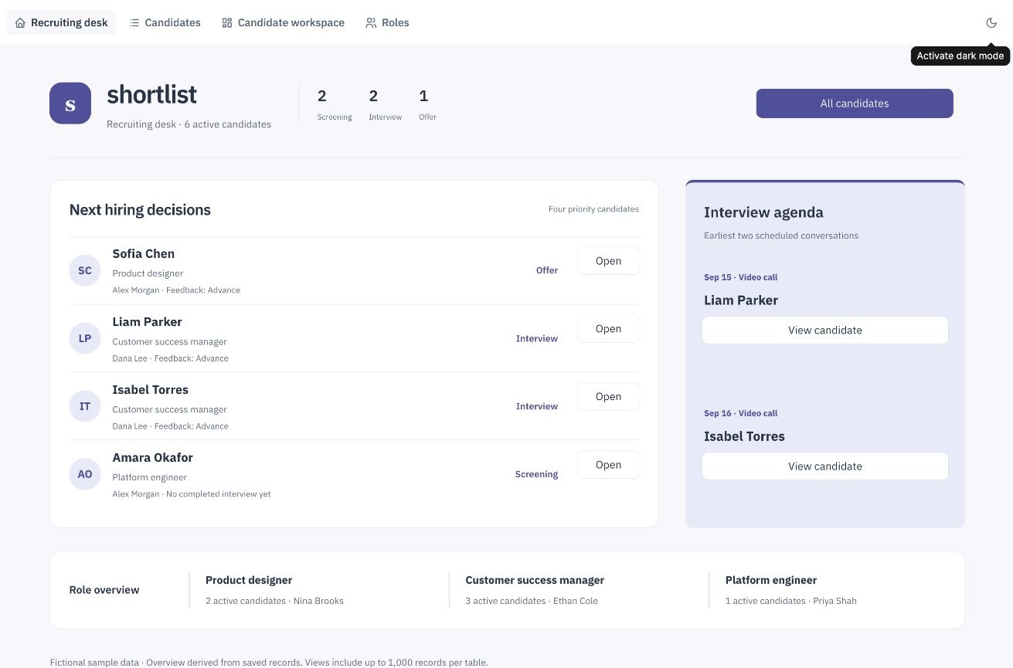Click Amara Okafor's Screening status label
Screen dimensions: 1013x668
[x=536, y=474]
